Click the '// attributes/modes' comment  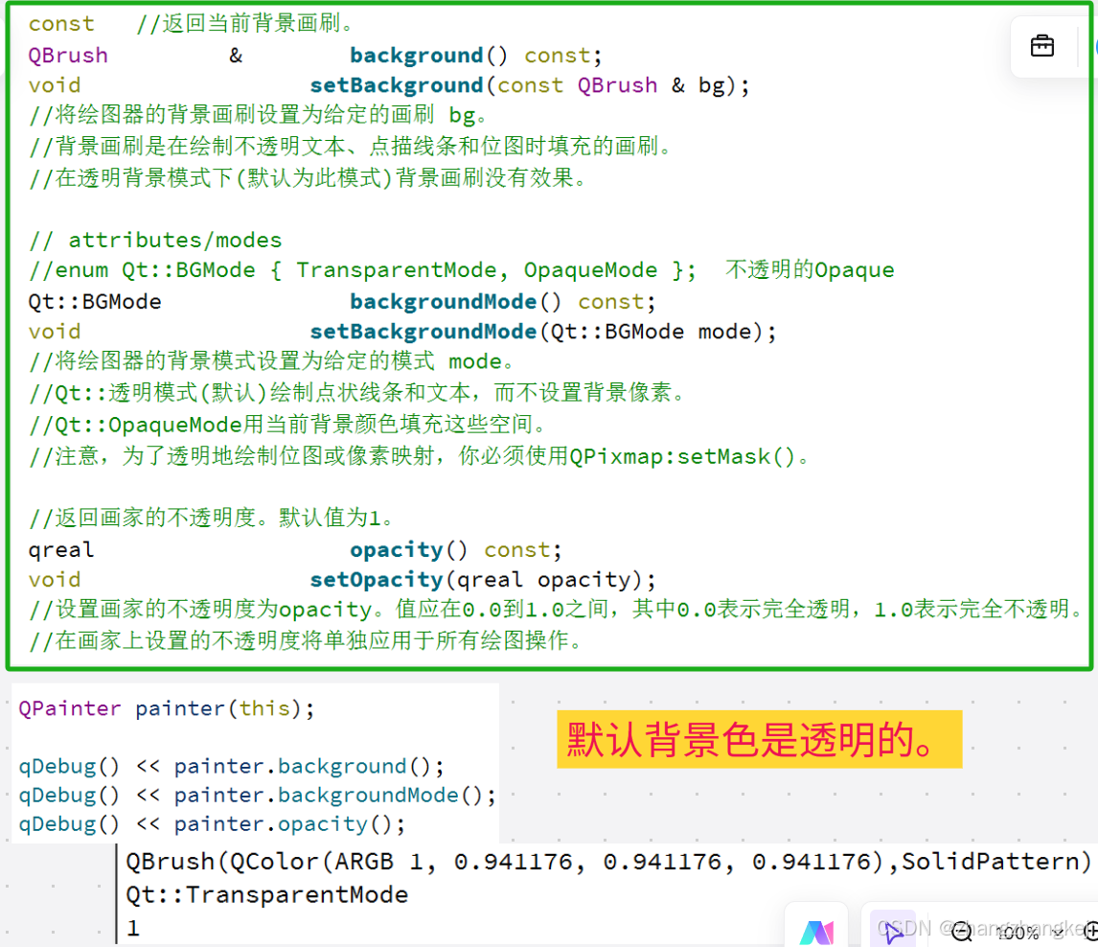tap(155, 241)
